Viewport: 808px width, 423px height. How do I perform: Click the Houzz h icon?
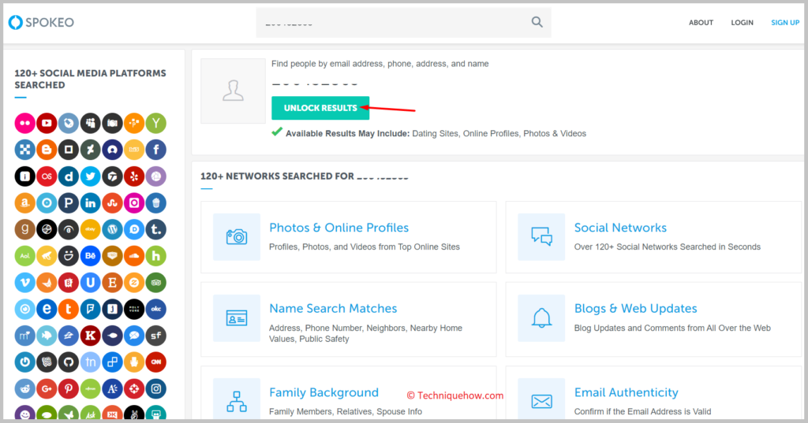pyautogui.click(x=155, y=256)
